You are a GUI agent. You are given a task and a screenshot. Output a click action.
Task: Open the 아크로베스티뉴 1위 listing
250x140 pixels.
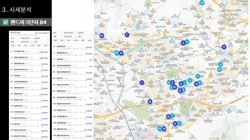(x=29, y=52)
